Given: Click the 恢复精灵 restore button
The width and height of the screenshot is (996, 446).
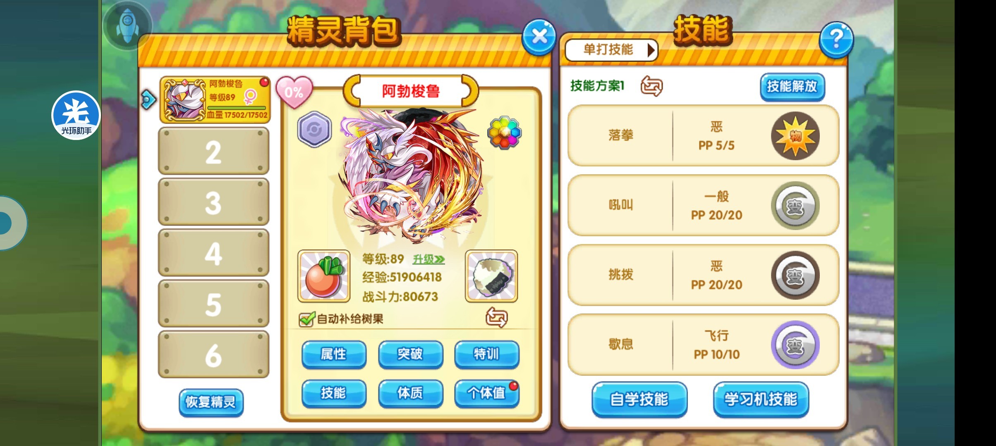Looking at the screenshot, I should pos(211,402).
